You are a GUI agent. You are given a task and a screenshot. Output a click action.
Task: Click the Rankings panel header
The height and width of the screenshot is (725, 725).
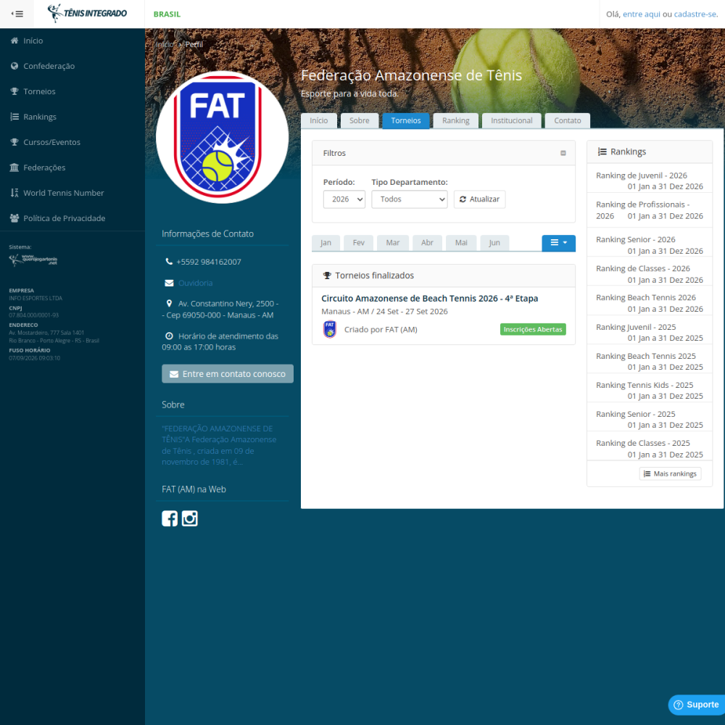point(649,152)
